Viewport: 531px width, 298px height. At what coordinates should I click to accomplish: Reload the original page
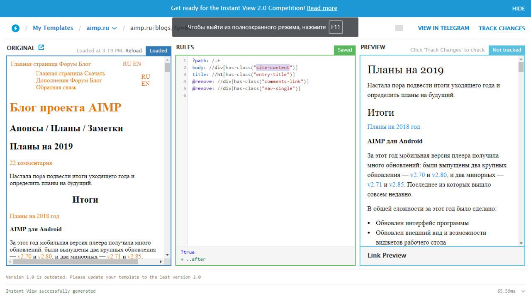click(x=134, y=51)
